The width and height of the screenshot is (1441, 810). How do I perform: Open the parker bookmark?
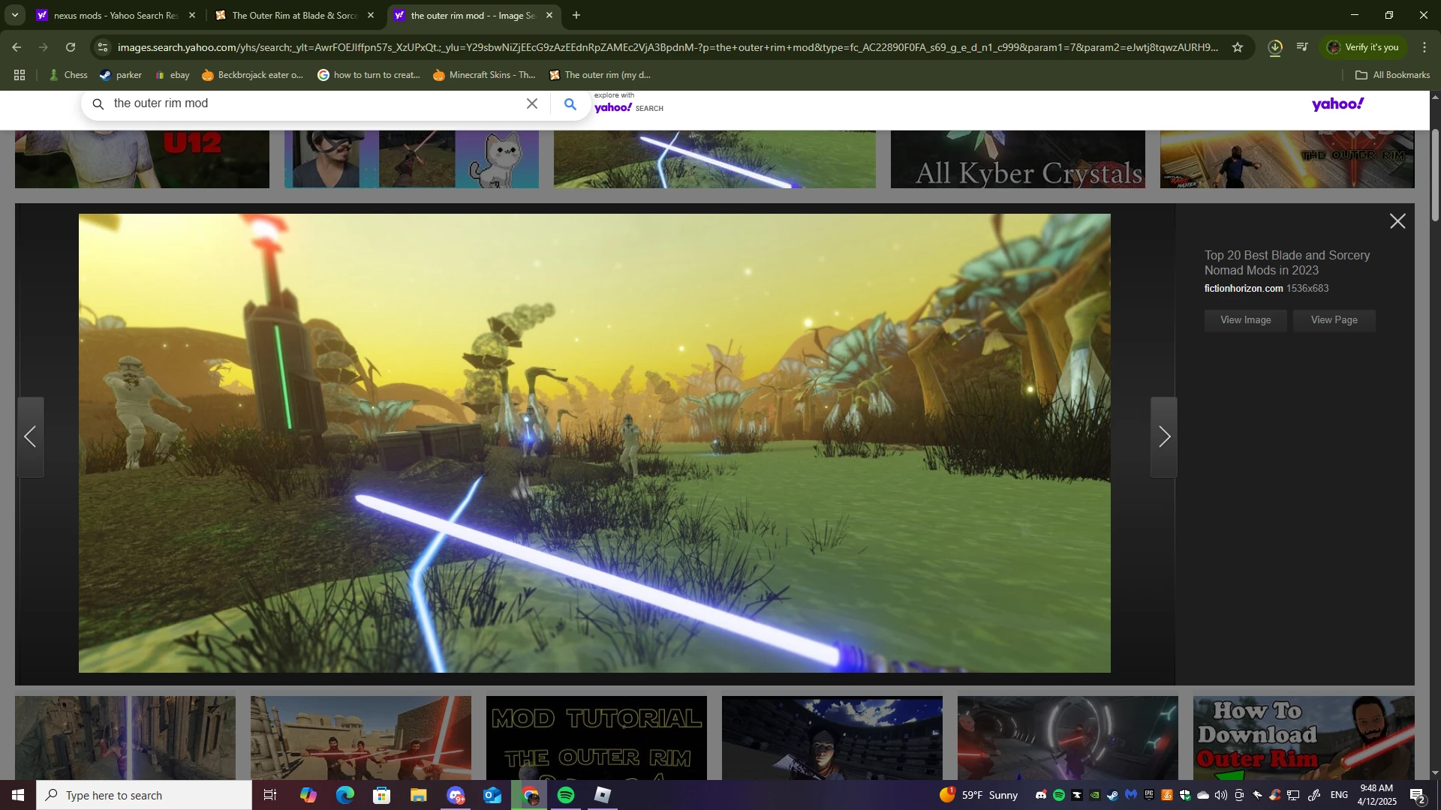click(x=121, y=75)
